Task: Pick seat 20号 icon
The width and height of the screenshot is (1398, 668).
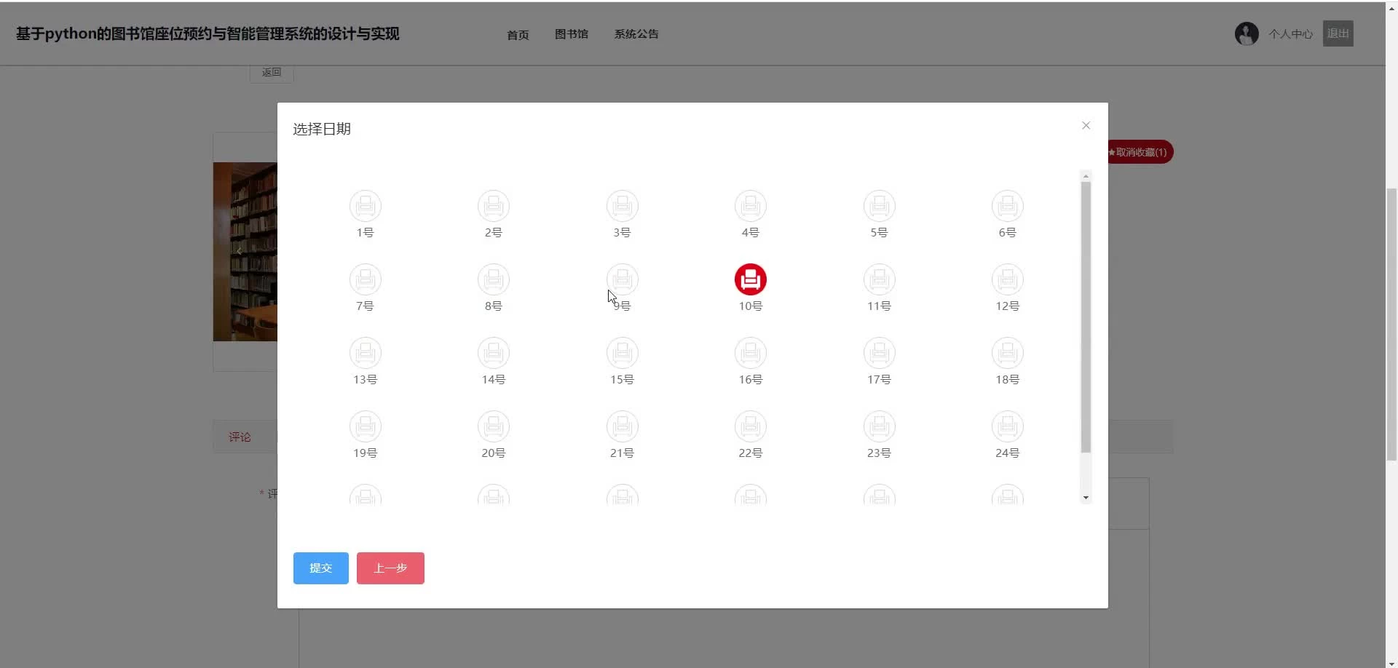Action: pos(494,426)
